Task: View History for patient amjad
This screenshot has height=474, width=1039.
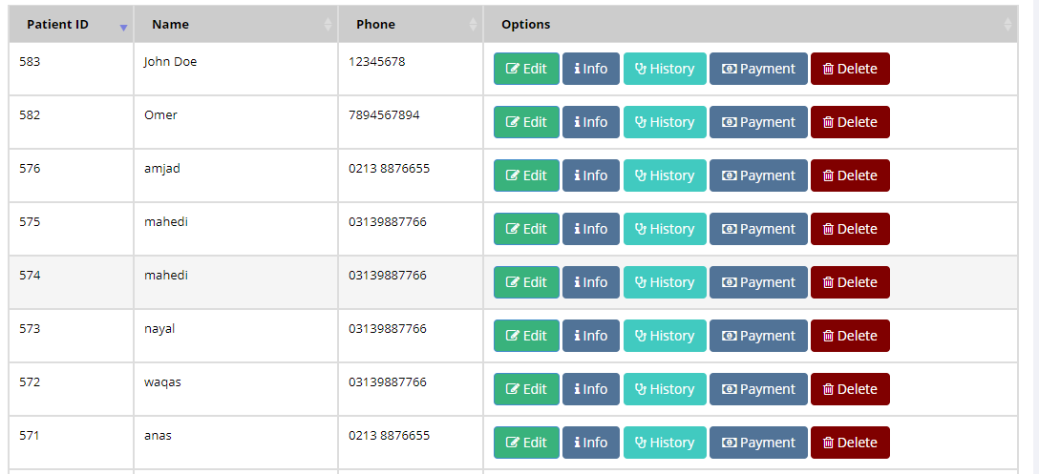Action: 665,175
